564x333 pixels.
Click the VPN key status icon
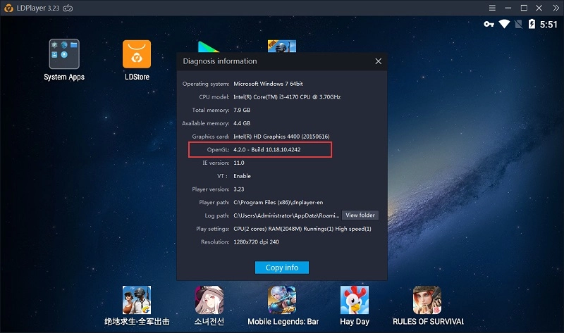pos(489,24)
